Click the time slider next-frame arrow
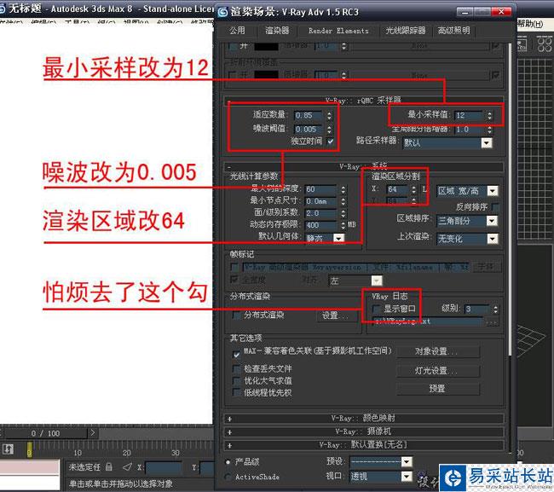The image size is (554, 492). [93, 432]
